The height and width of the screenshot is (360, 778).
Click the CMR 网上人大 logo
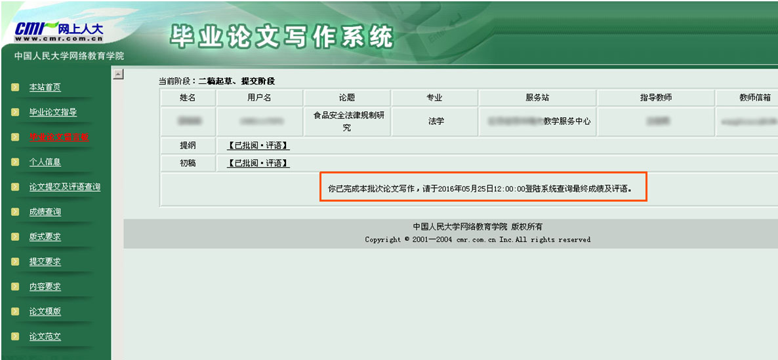point(59,31)
